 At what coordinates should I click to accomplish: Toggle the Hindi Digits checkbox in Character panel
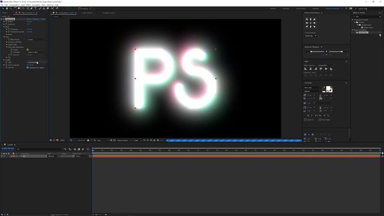[320, 119]
